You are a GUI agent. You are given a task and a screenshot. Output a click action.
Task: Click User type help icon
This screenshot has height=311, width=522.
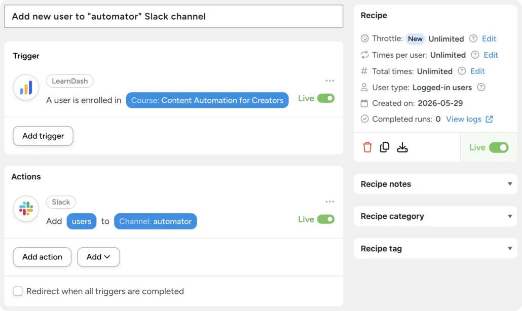pos(481,87)
